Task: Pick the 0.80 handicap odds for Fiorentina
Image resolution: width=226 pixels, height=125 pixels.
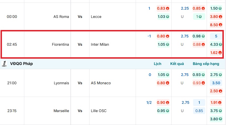Action: (163, 36)
